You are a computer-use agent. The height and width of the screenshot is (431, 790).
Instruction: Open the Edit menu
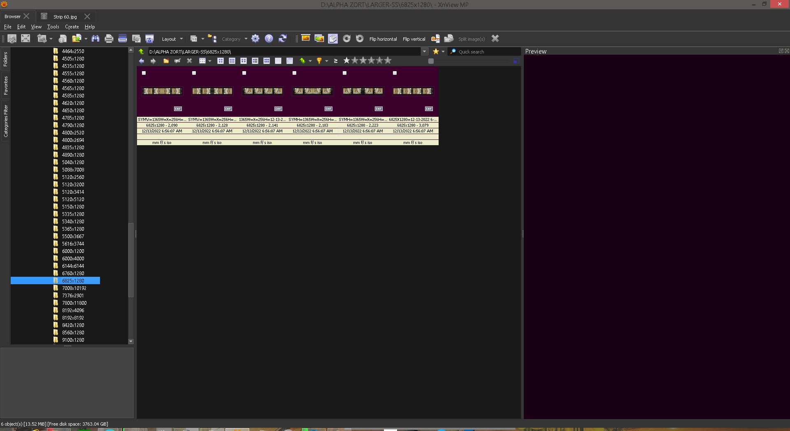(21, 27)
